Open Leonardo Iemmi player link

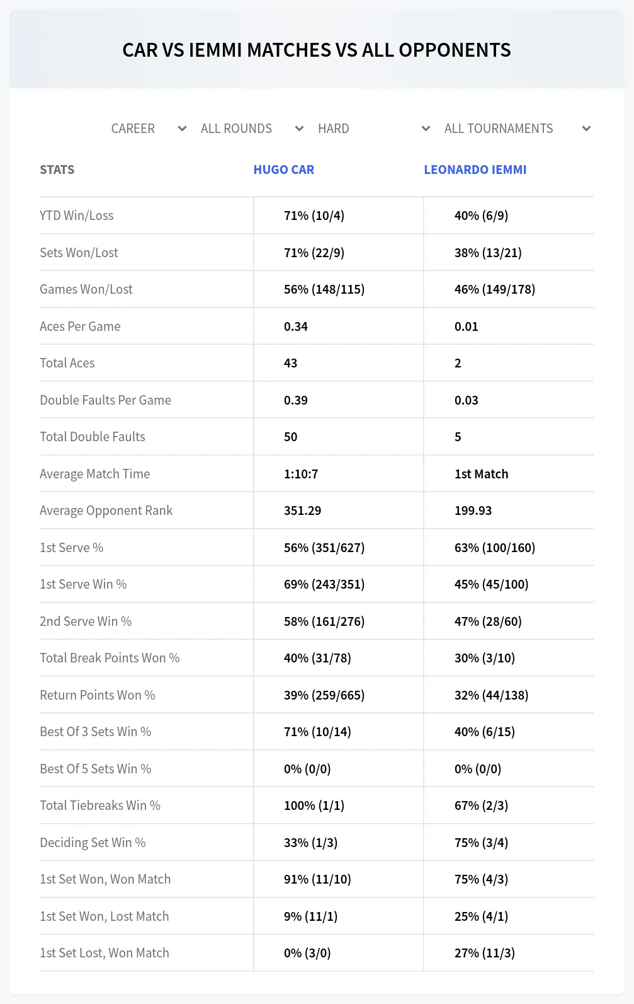coord(475,170)
